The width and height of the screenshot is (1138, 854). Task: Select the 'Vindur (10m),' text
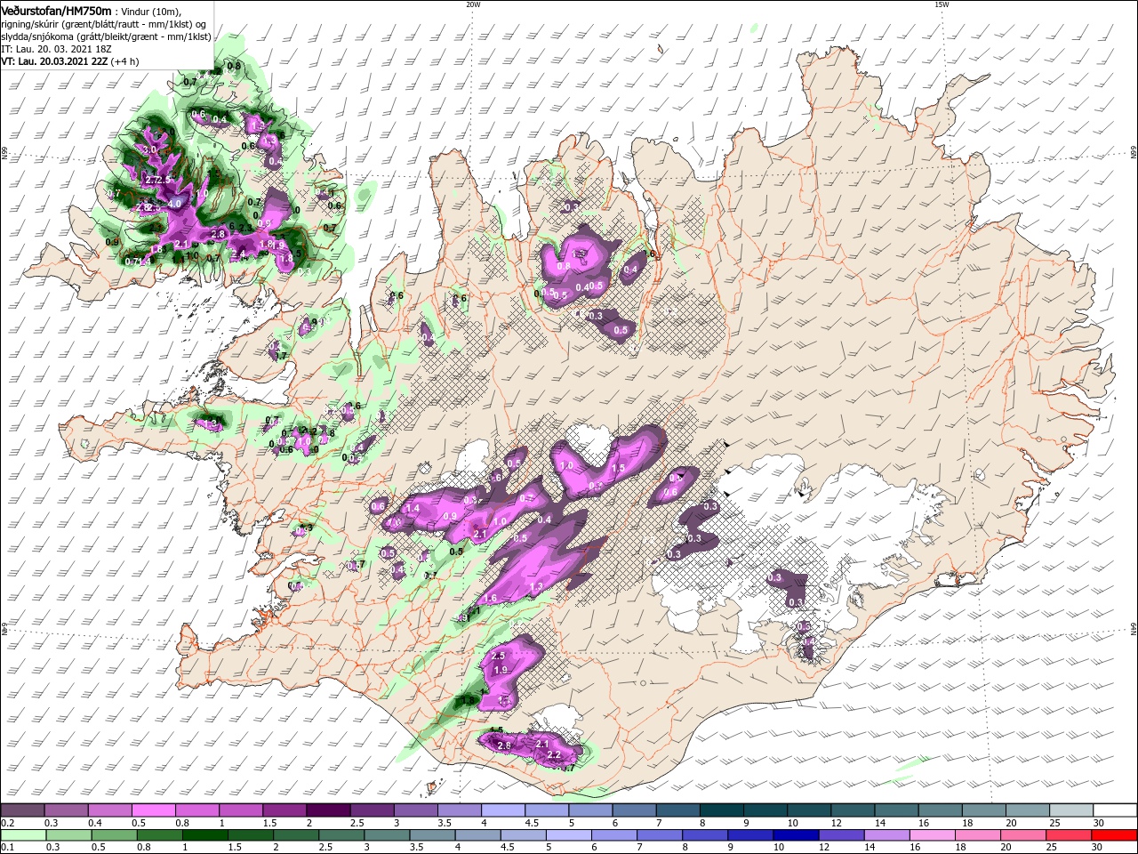click(x=151, y=11)
